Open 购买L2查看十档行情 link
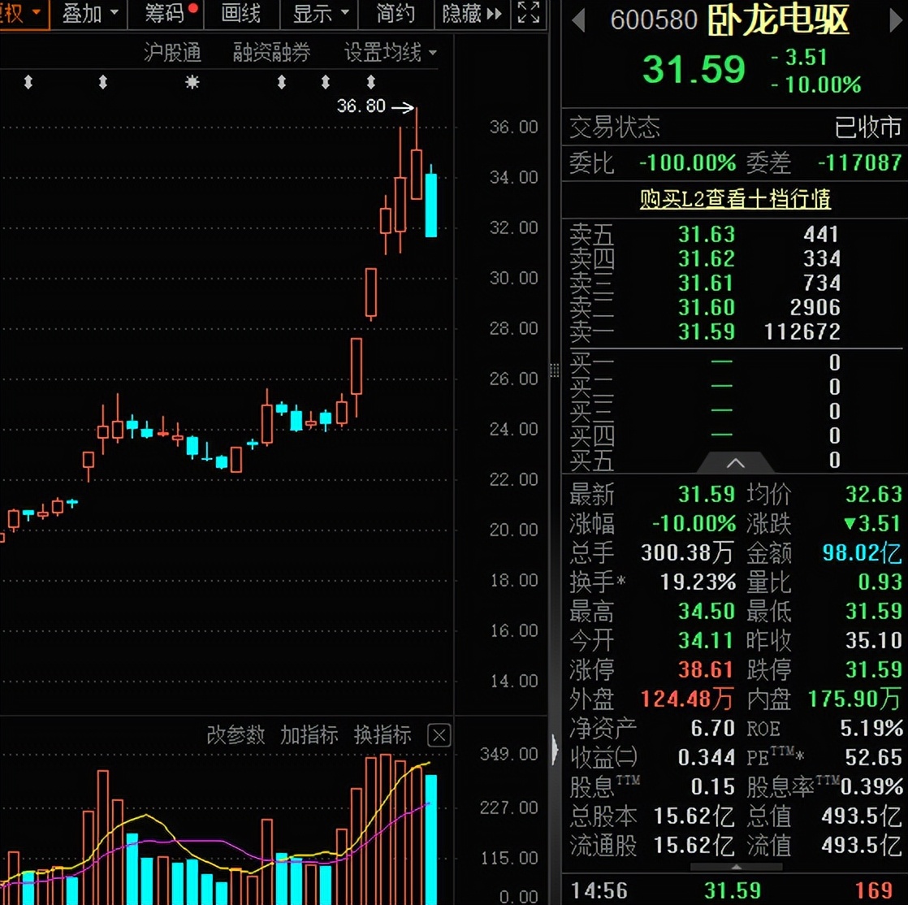 tap(735, 199)
